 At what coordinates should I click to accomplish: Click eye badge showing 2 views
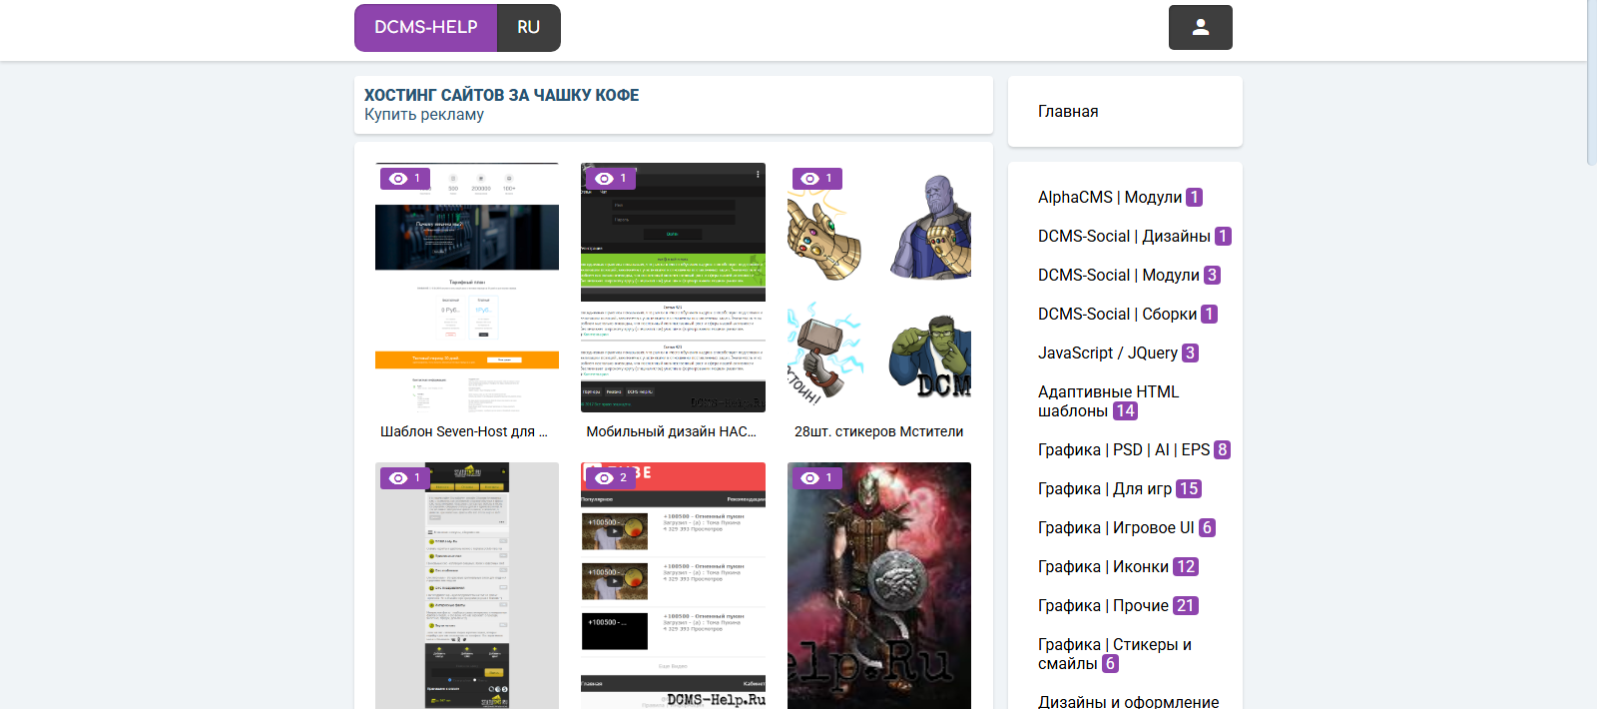coord(611,478)
